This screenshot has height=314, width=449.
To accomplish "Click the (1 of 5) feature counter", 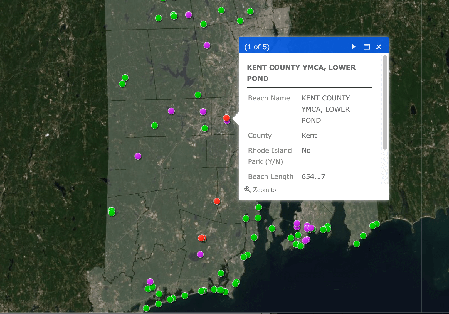I will (257, 47).
